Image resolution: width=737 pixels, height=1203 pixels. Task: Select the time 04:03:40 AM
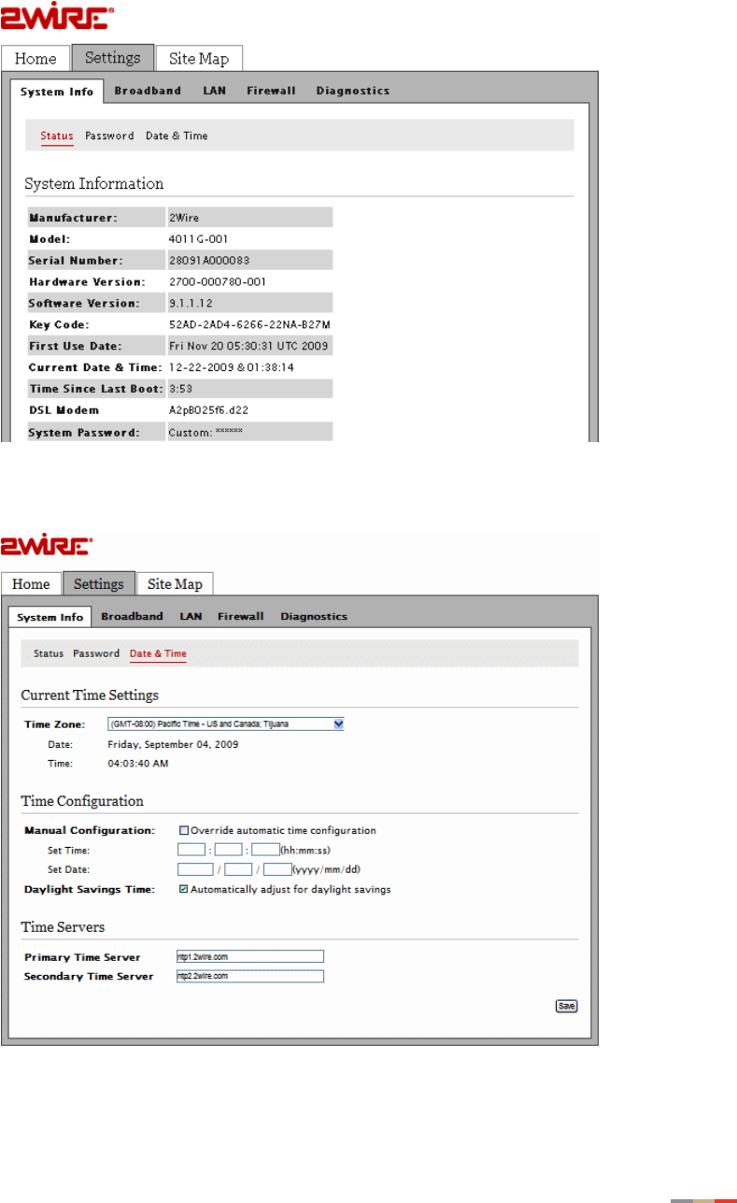(138, 764)
